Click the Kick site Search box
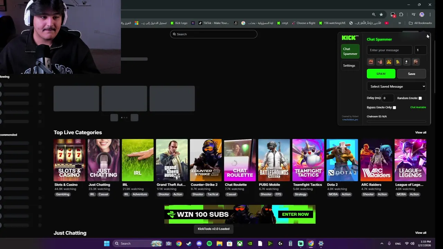 214,34
